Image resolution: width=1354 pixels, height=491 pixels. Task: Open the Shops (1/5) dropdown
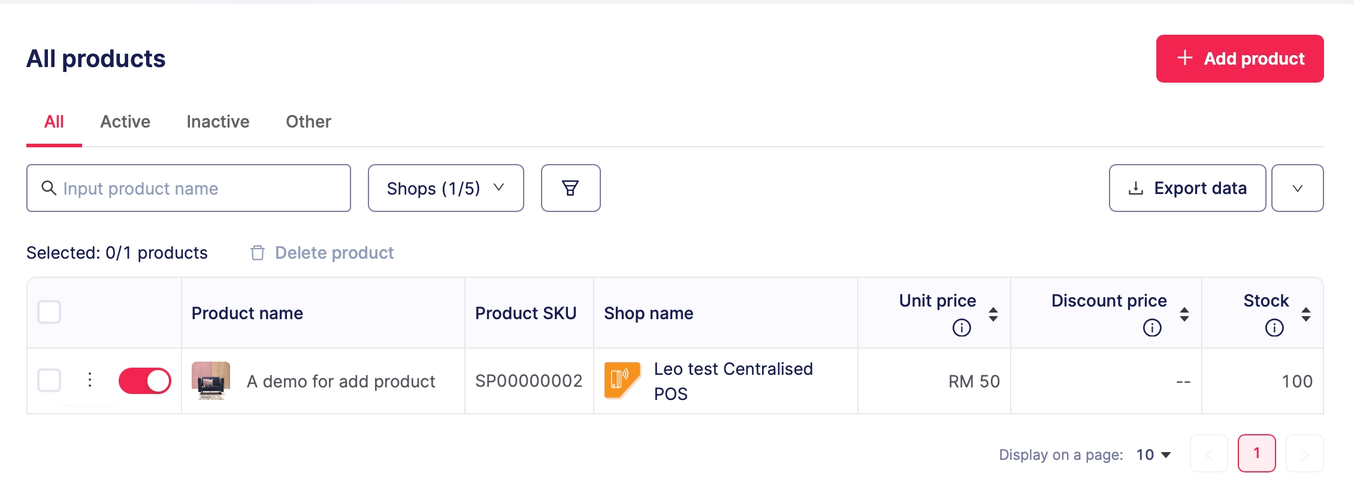(446, 188)
